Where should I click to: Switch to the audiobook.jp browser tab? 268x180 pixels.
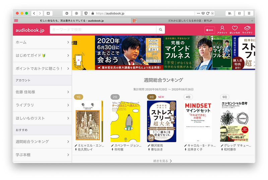72,21
